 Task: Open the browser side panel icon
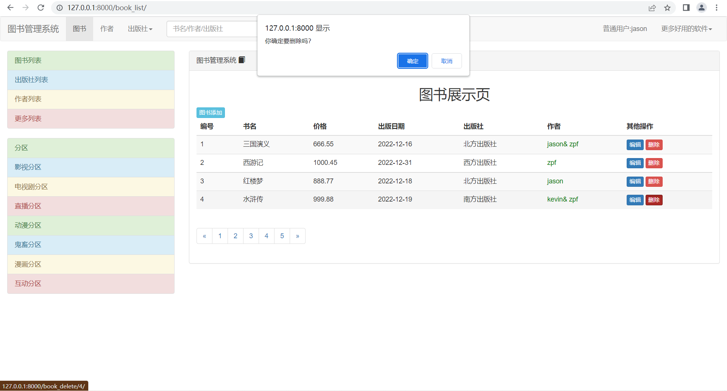pos(686,8)
